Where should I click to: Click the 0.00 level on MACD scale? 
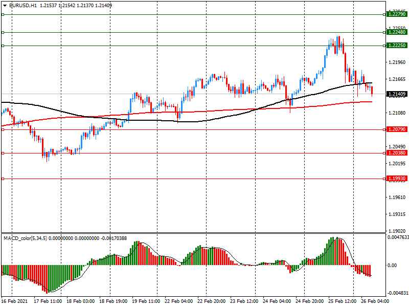[x=393, y=266]
